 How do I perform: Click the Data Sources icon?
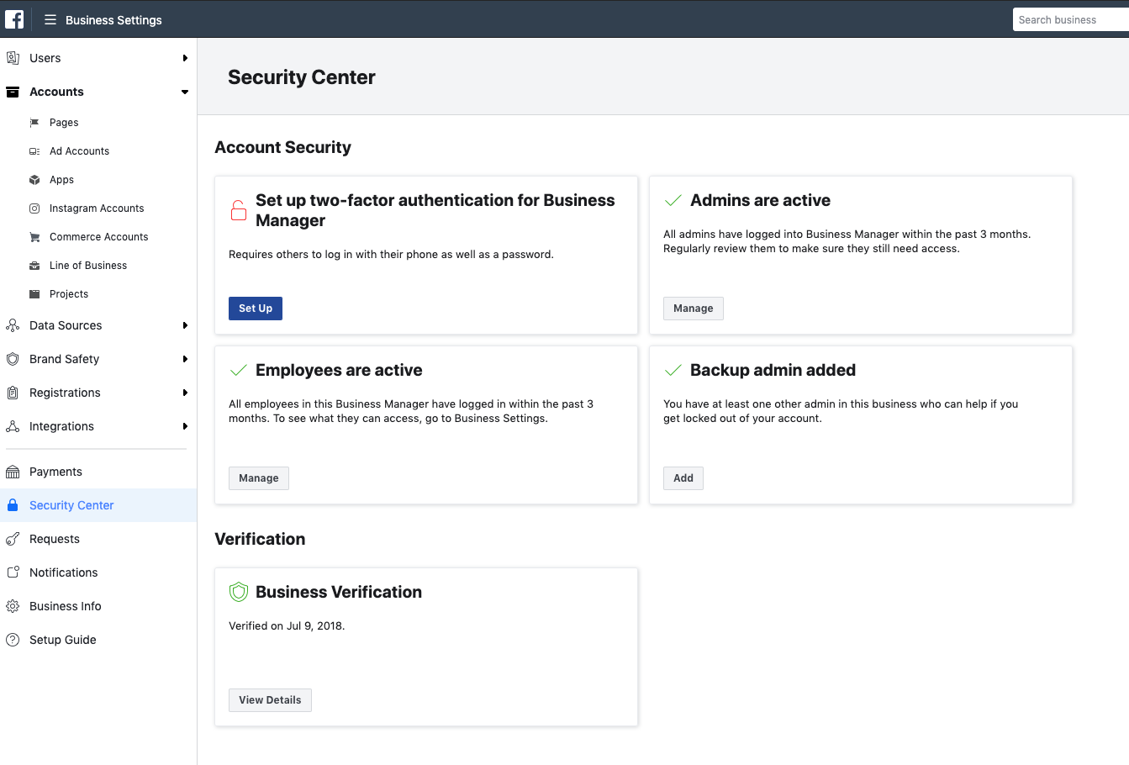tap(13, 325)
